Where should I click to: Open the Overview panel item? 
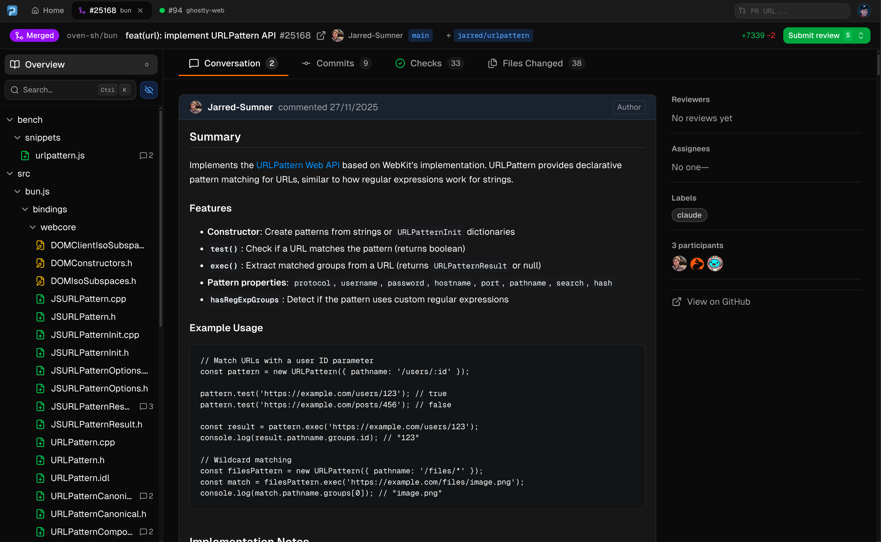coord(81,65)
